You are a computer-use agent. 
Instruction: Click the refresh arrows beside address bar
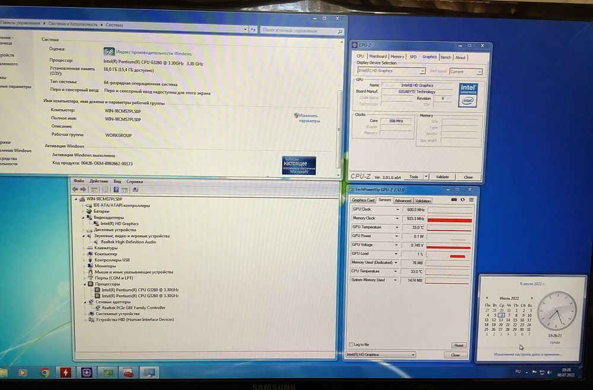[x=253, y=30]
